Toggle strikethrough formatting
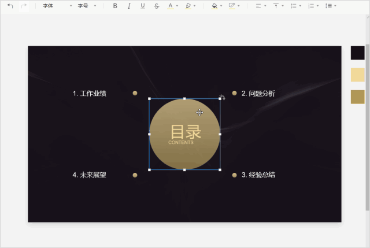 157,6
